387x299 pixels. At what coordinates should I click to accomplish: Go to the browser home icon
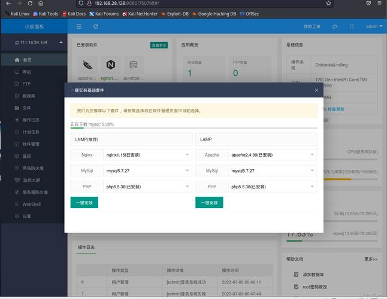(x=41, y=3)
